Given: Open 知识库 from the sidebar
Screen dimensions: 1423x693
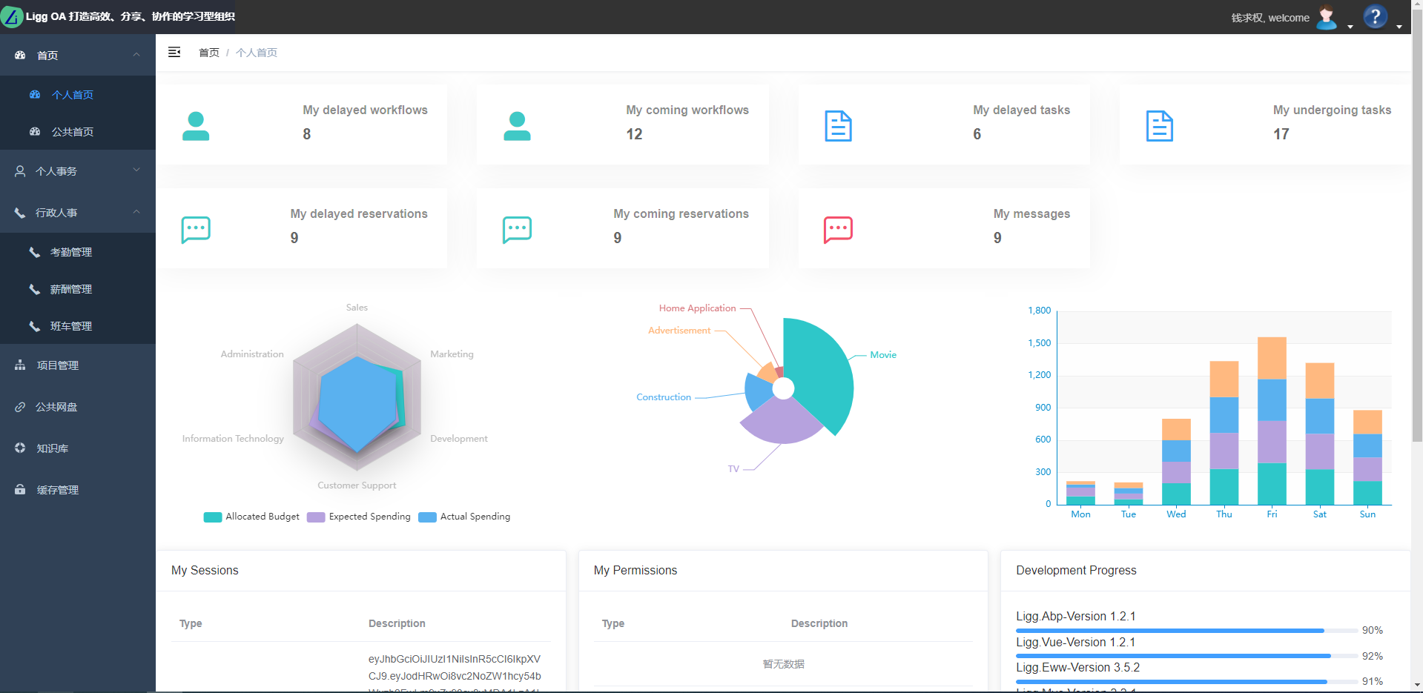Looking at the screenshot, I should pyautogui.click(x=53, y=448).
